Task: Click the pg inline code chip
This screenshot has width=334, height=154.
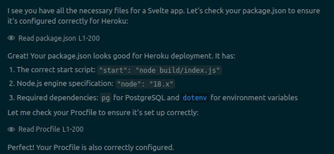Action: coord(105,98)
